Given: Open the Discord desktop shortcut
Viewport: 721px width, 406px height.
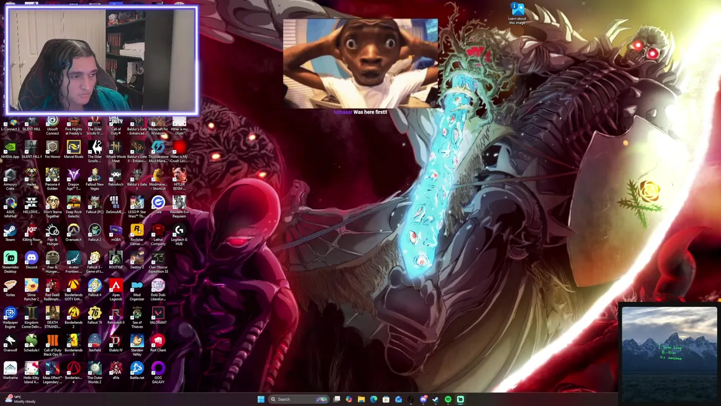Looking at the screenshot, I should (x=31, y=261).
